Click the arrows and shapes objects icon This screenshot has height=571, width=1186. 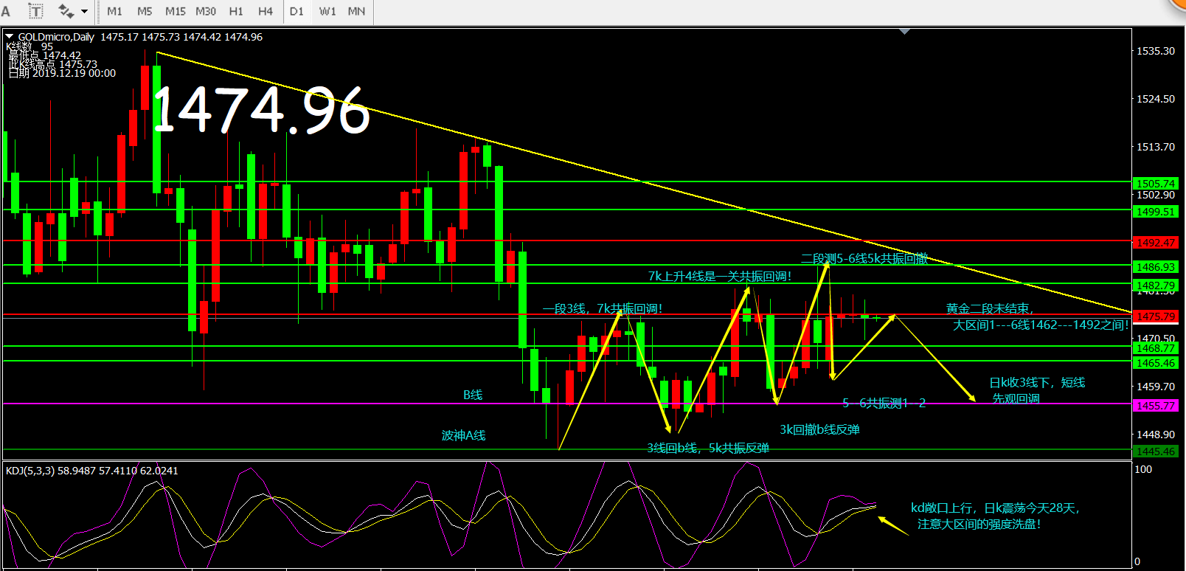pyautogui.click(x=66, y=11)
